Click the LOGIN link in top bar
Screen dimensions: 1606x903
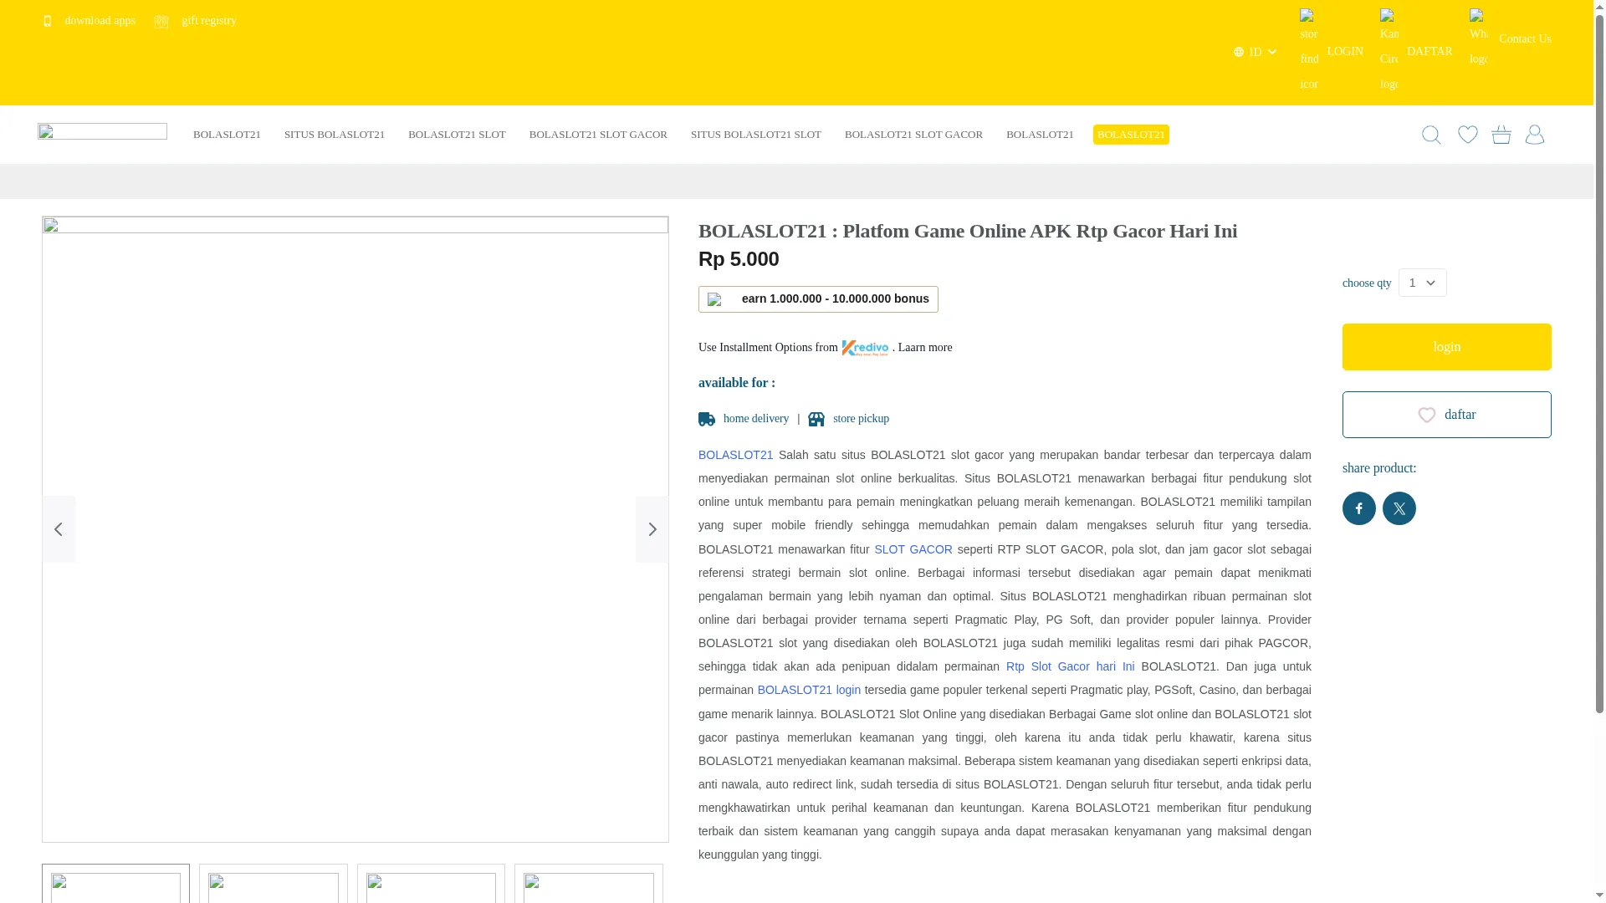1345,52
